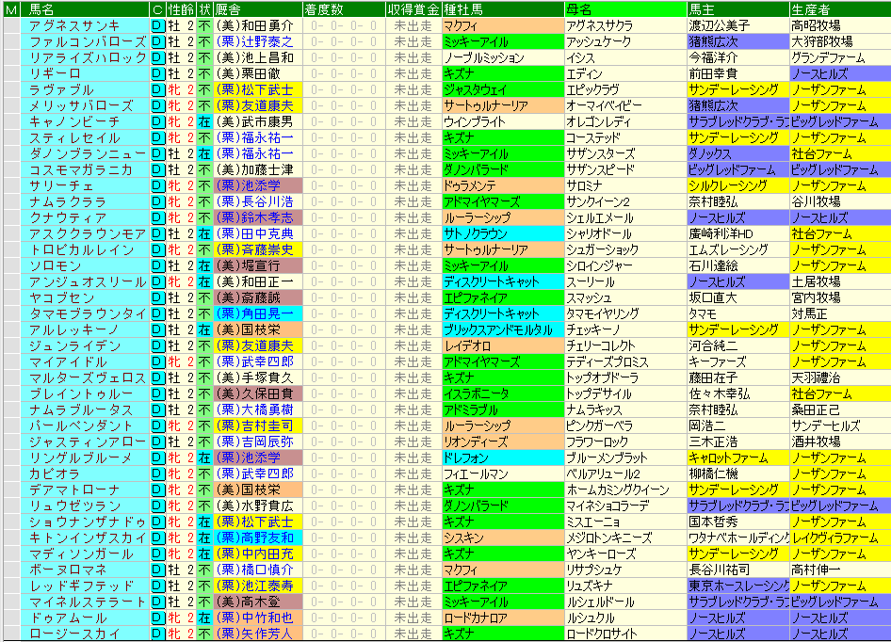Click the D icon next to レッドギフテッド
Viewport: 891px width, 642px height.
pyautogui.click(x=158, y=586)
